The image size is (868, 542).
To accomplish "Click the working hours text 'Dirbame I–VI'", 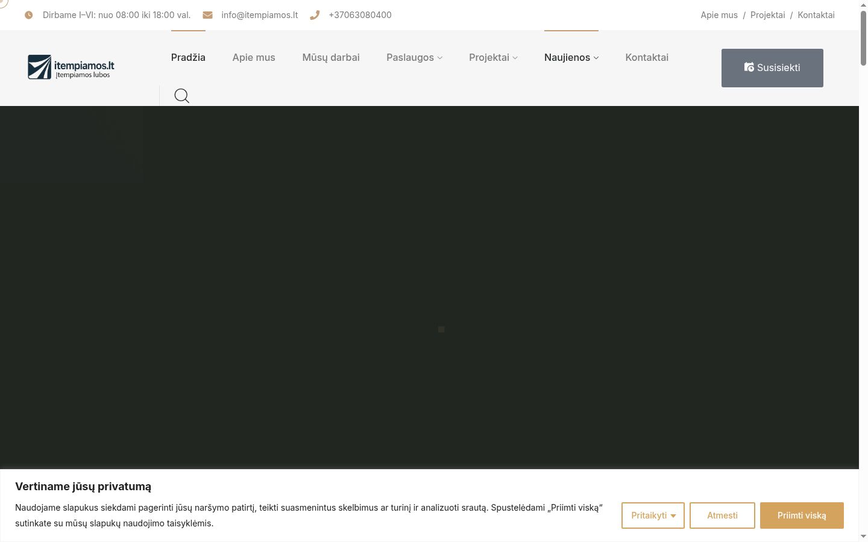I will tap(116, 15).
